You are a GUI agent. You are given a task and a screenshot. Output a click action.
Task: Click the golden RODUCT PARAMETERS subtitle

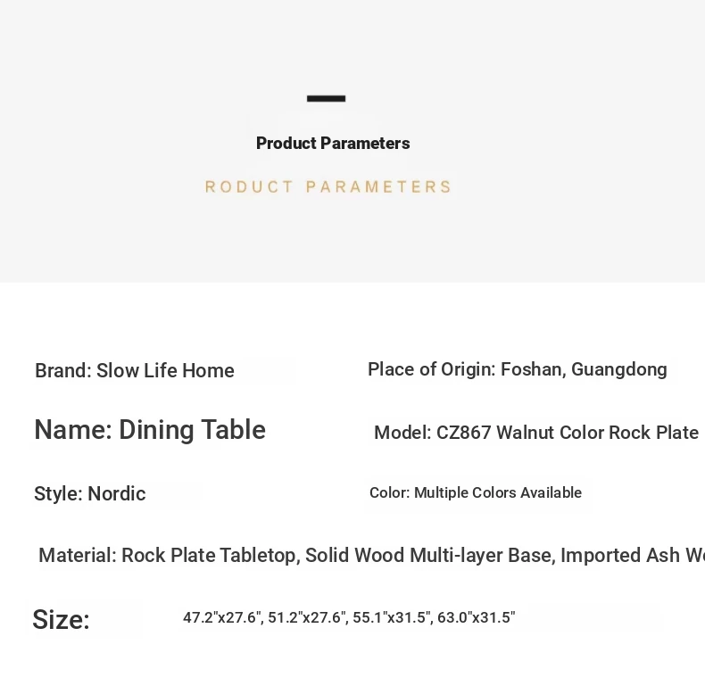[x=328, y=187]
